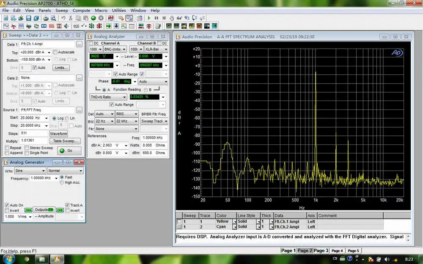Open the Yellow color dropdown for trace 1
Screen dimensions: 423x264
[x=234, y=221]
